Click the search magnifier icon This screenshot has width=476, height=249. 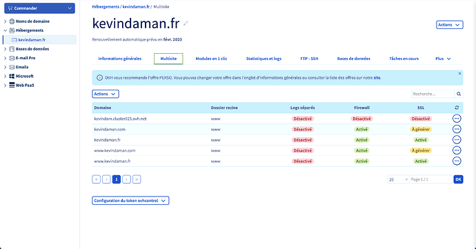tap(459, 94)
